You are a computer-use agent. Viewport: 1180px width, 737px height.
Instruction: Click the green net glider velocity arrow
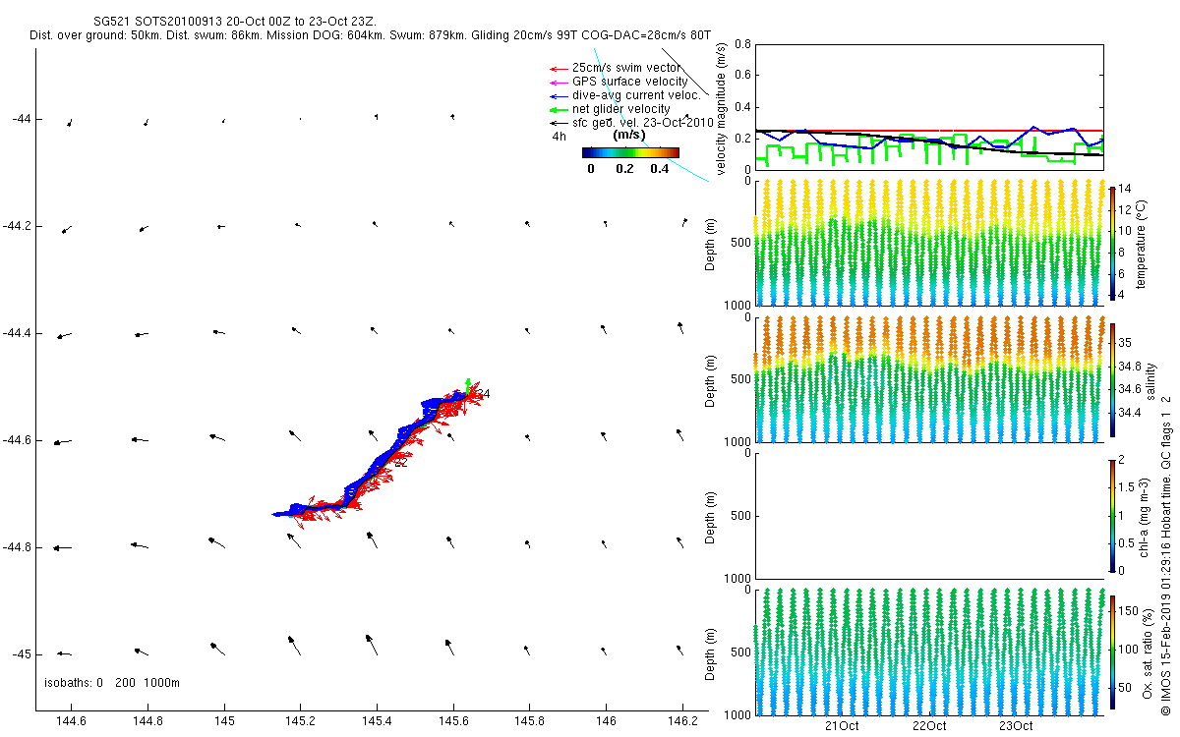[x=557, y=109]
